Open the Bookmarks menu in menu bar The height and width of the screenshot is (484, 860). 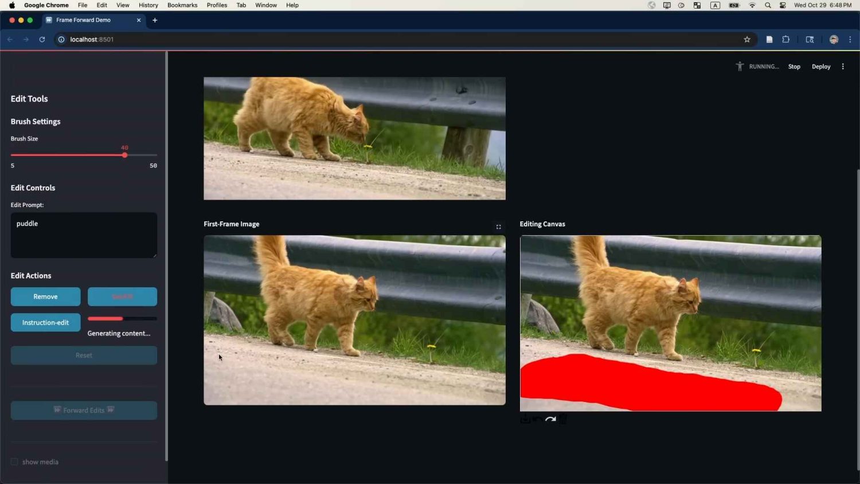pyautogui.click(x=182, y=5)
